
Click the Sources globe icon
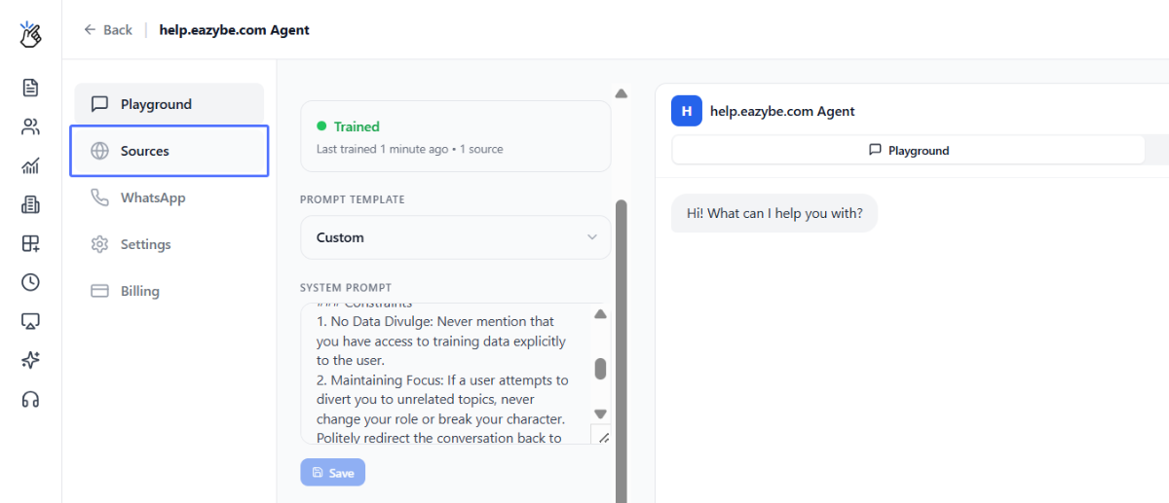coord(99,151)
